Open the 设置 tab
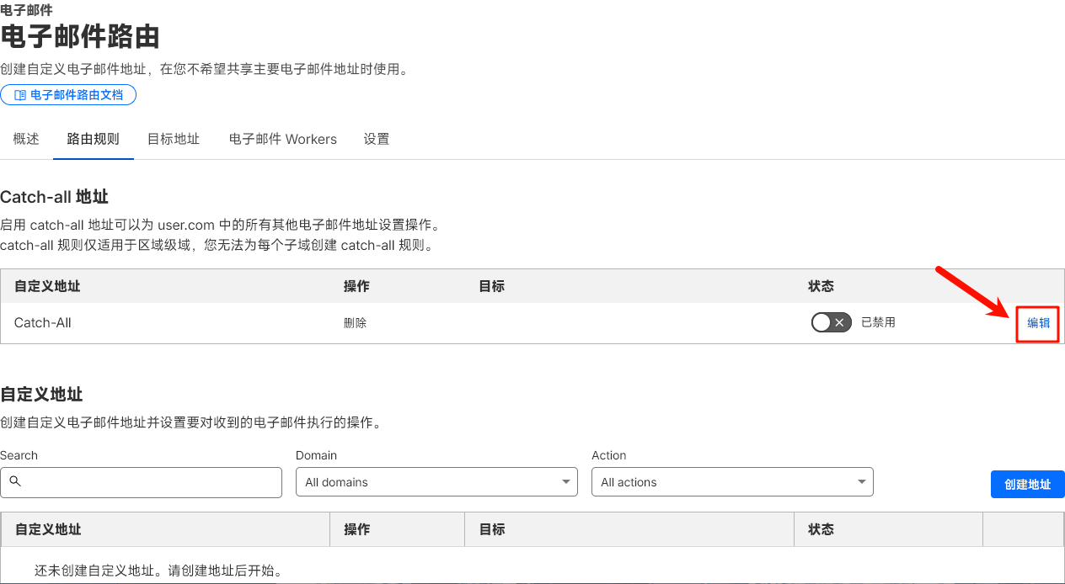 pyautogui.click(x=377, y=139)
